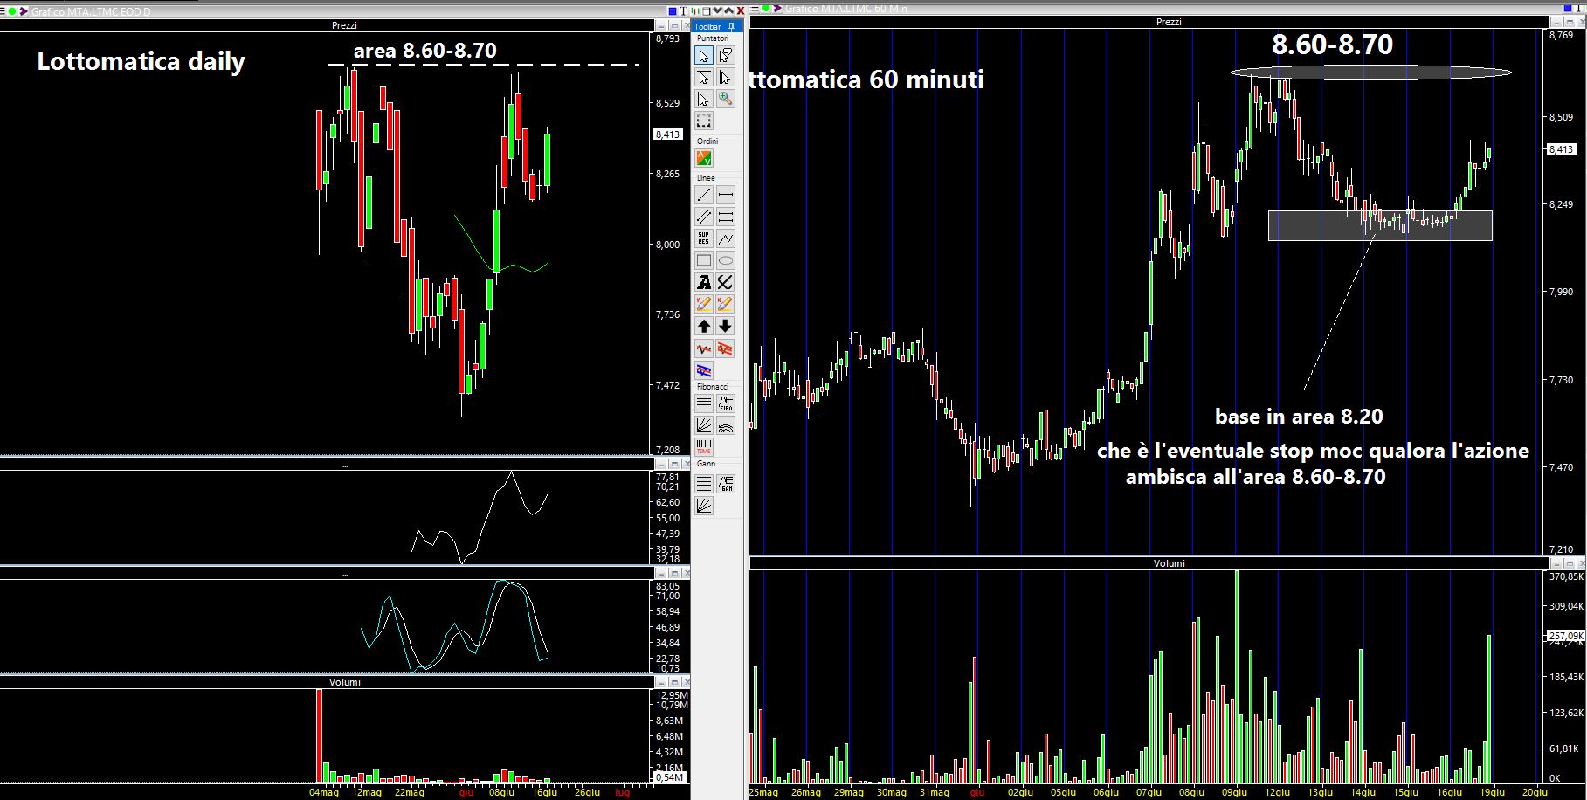Select the ellipse drawing tool
The height and width of the screenshot is (800, 1587).
726,260
